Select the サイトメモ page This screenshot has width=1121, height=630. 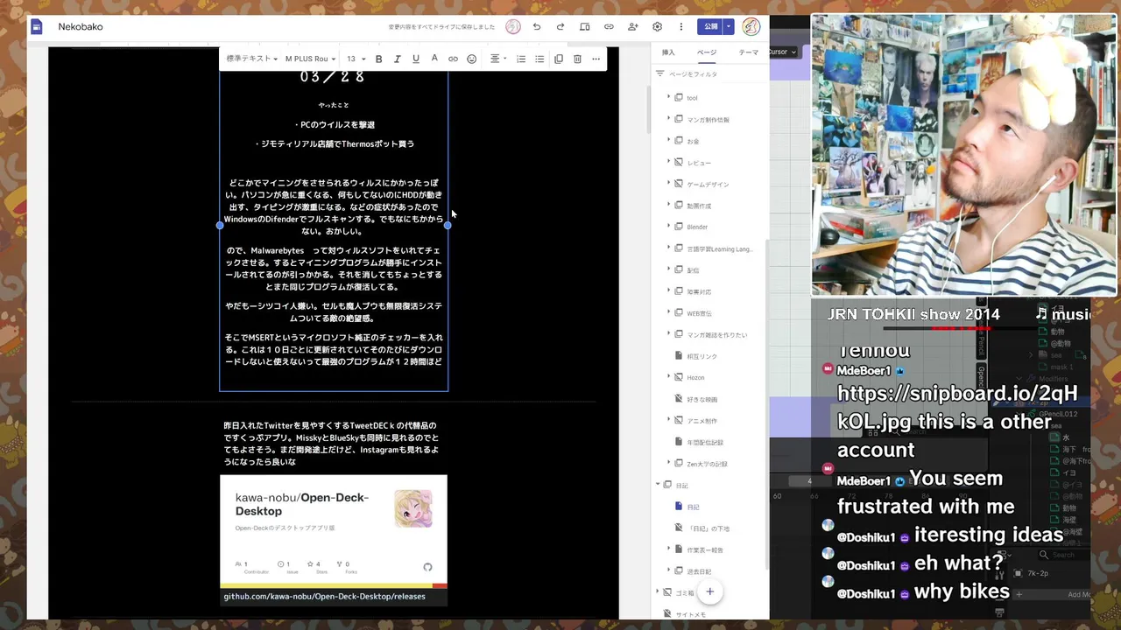pos(691,614)
